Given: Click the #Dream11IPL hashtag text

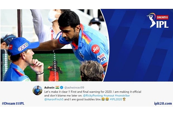Looking at the screenshot, I should pos(13,103).
